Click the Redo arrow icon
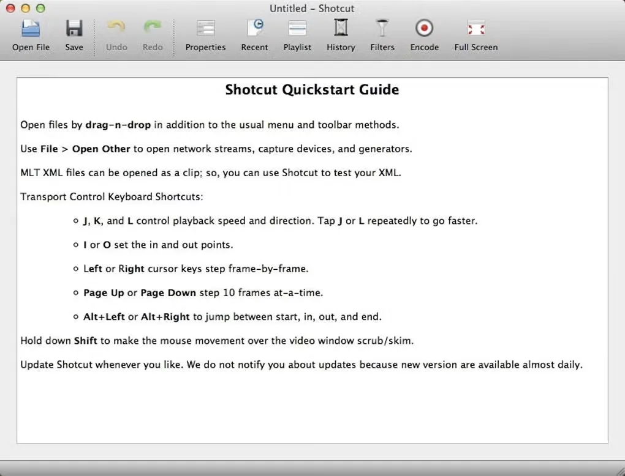The image size is (625, 476). click(152, 28)
